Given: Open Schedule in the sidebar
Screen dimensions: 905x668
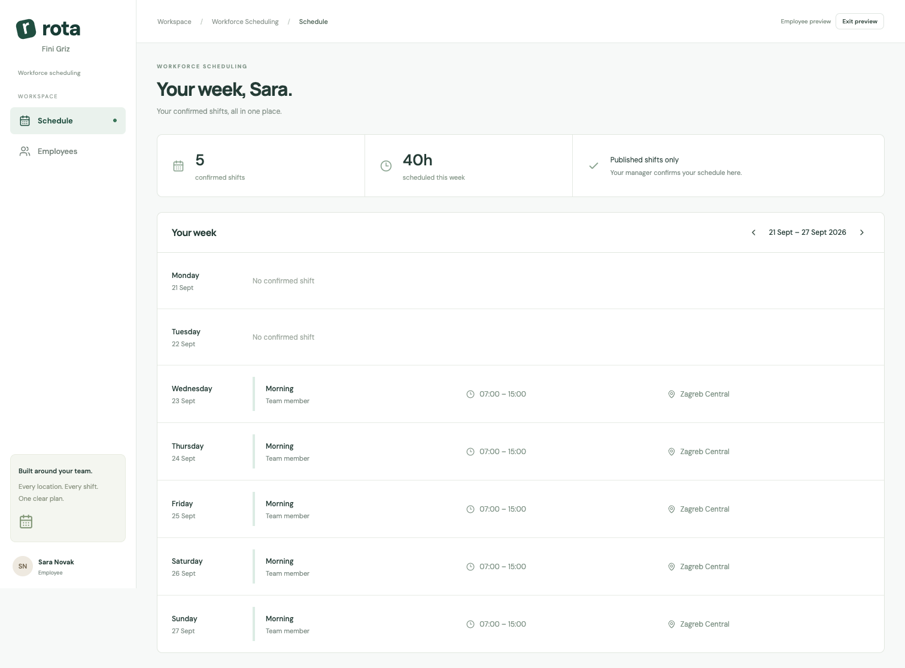Looking at the screenshot, I should [x=68, y=120].
